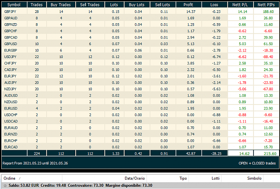The width and height of the screenshot is (280, 189).
Task: Click GBPJPY Nett PIPs value 188.60
Action: pos(268,12)
